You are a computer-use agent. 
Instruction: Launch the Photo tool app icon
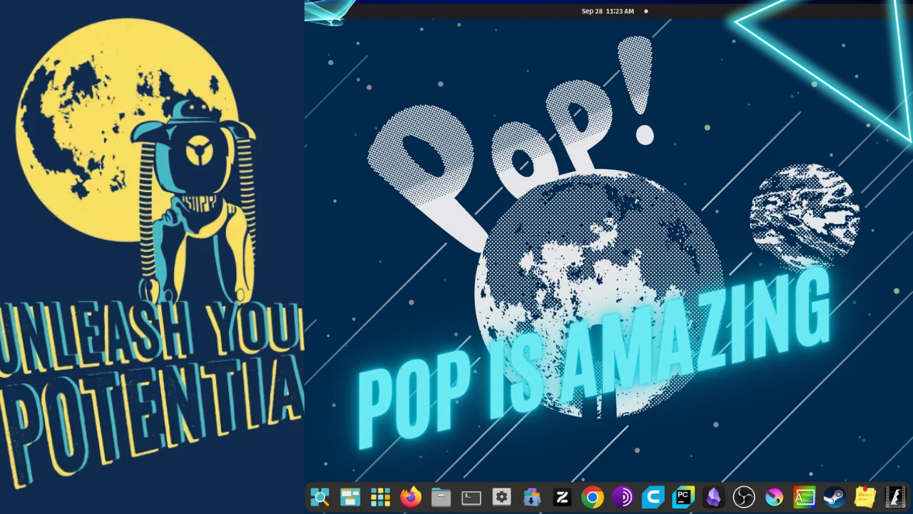[x=805, y=498]
